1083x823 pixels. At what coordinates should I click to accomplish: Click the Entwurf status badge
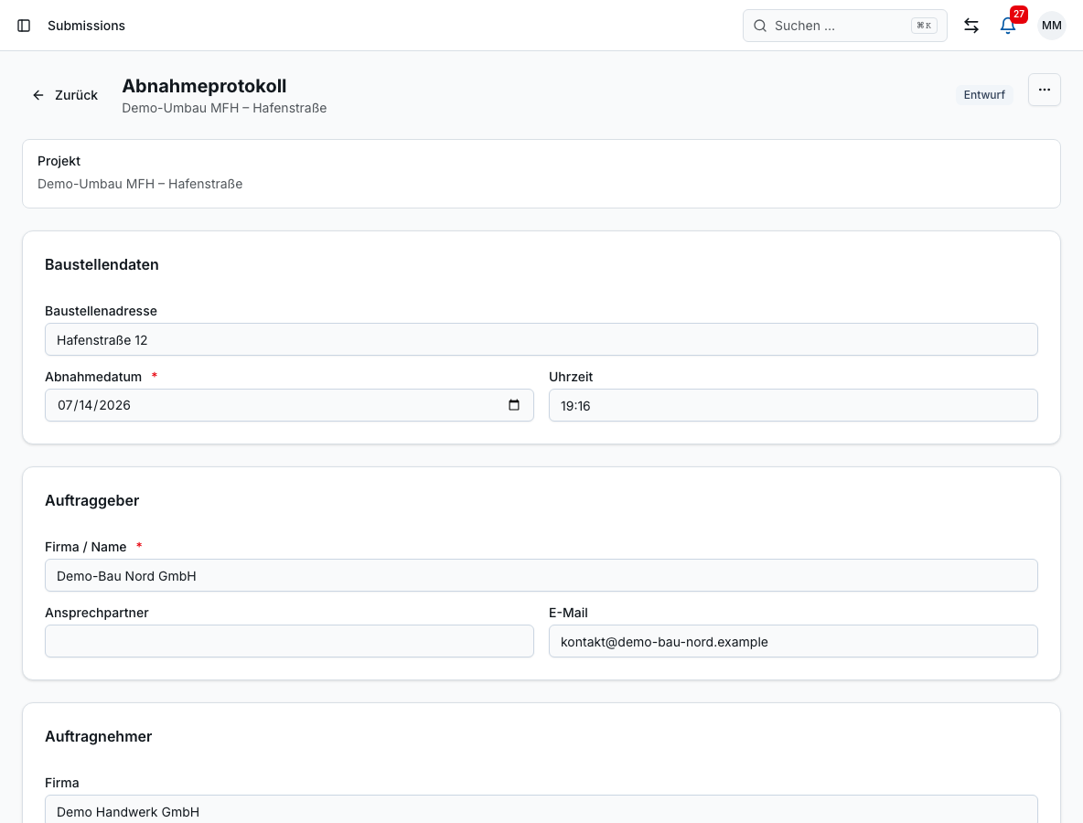[x=984, y=94]
